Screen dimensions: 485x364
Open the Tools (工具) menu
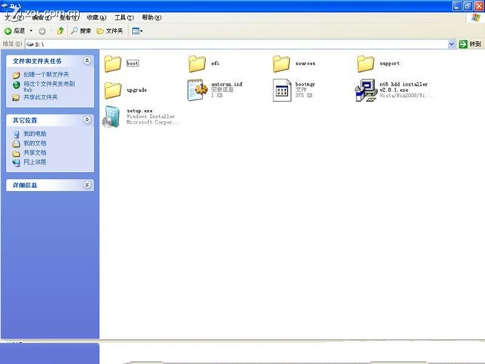pos(124,17)
